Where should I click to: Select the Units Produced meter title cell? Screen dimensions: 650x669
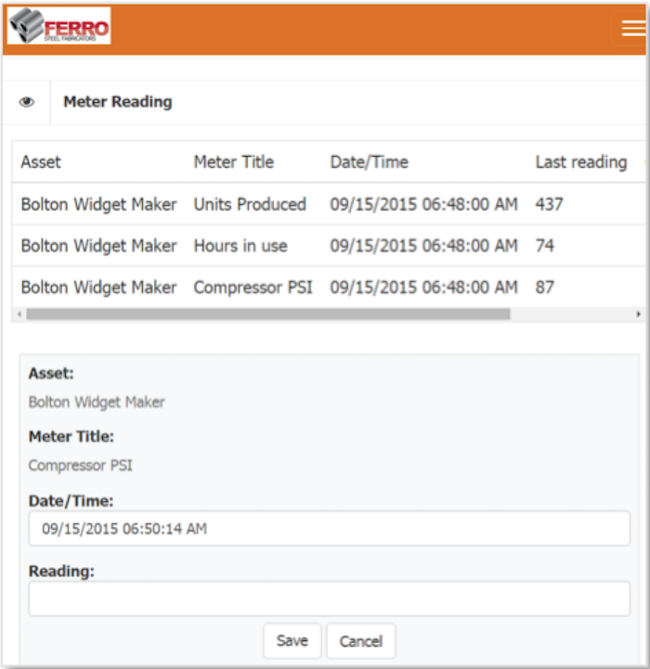point(249,204)
